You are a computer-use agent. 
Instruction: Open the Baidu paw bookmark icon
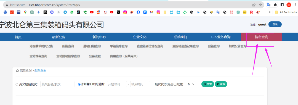[198, 12]
